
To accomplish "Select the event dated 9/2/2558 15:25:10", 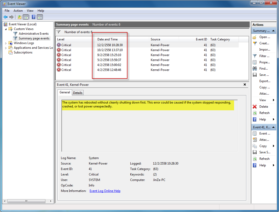I will click(147, 55).
